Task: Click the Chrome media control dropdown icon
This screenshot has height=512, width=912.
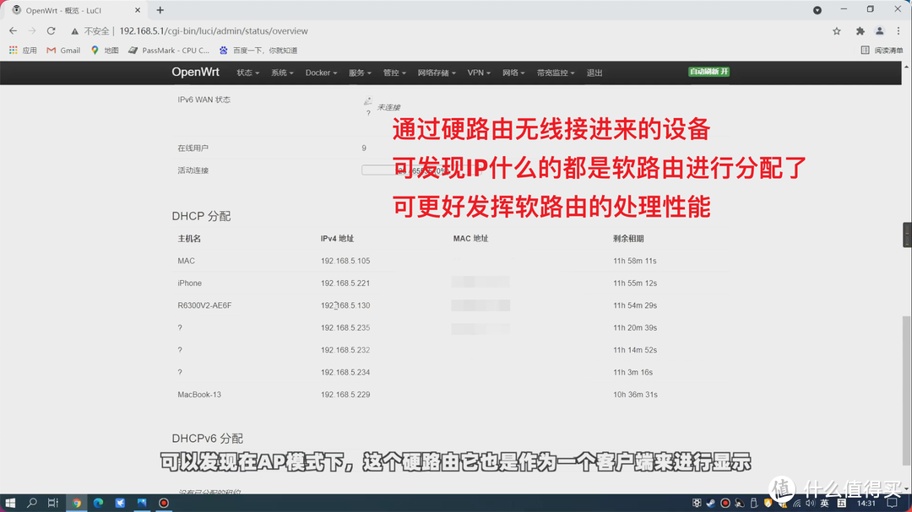Action: (817, 10)
